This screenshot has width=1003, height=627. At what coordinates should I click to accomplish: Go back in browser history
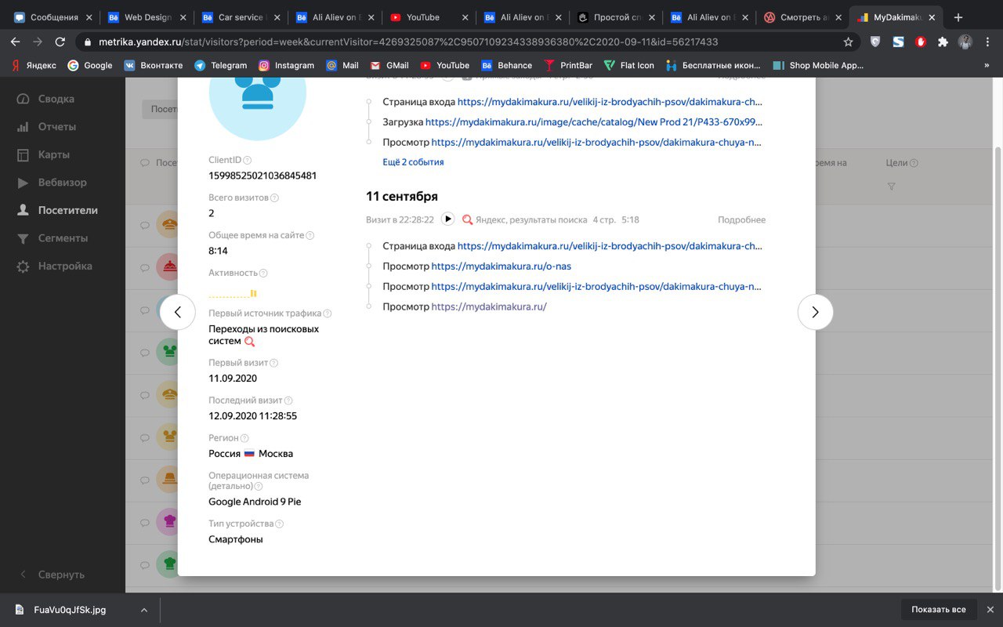point(15,42)
